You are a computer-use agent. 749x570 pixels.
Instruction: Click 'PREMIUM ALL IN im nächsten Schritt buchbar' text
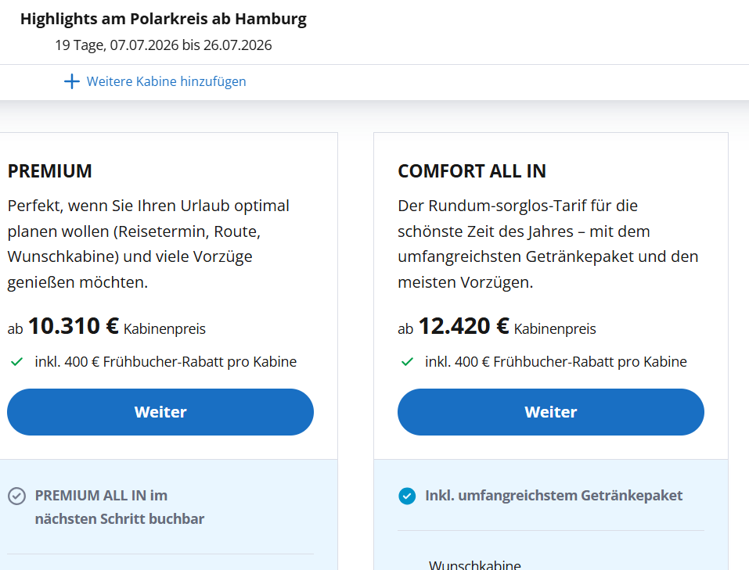click(119, 507)
